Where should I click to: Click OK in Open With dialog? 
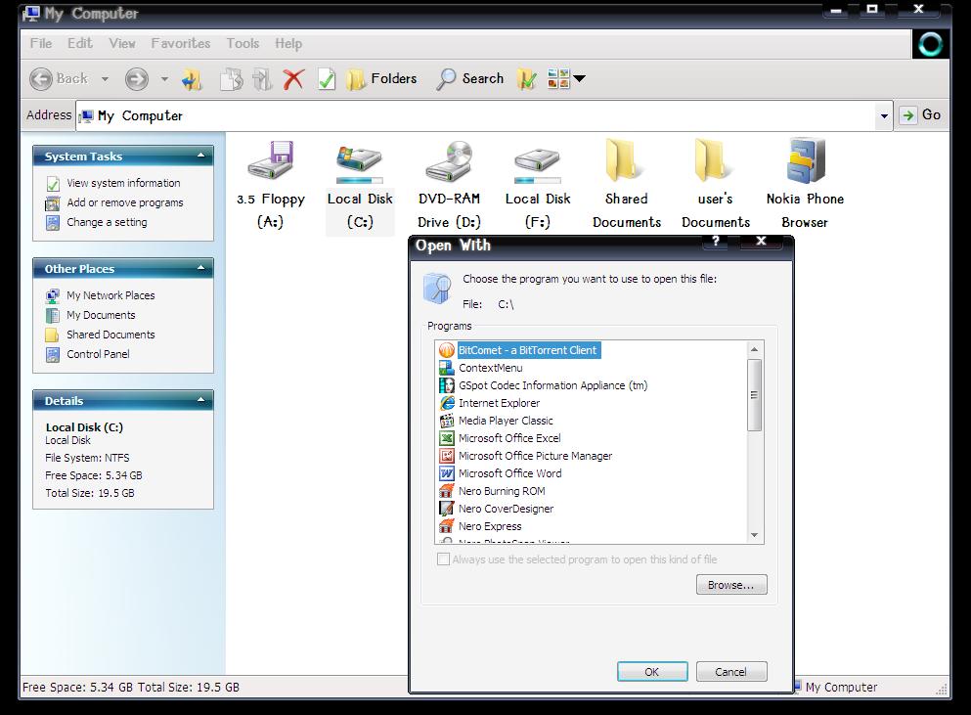(652, 672)
